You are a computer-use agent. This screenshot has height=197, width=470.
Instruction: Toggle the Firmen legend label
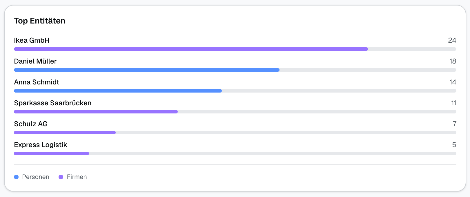77,177
